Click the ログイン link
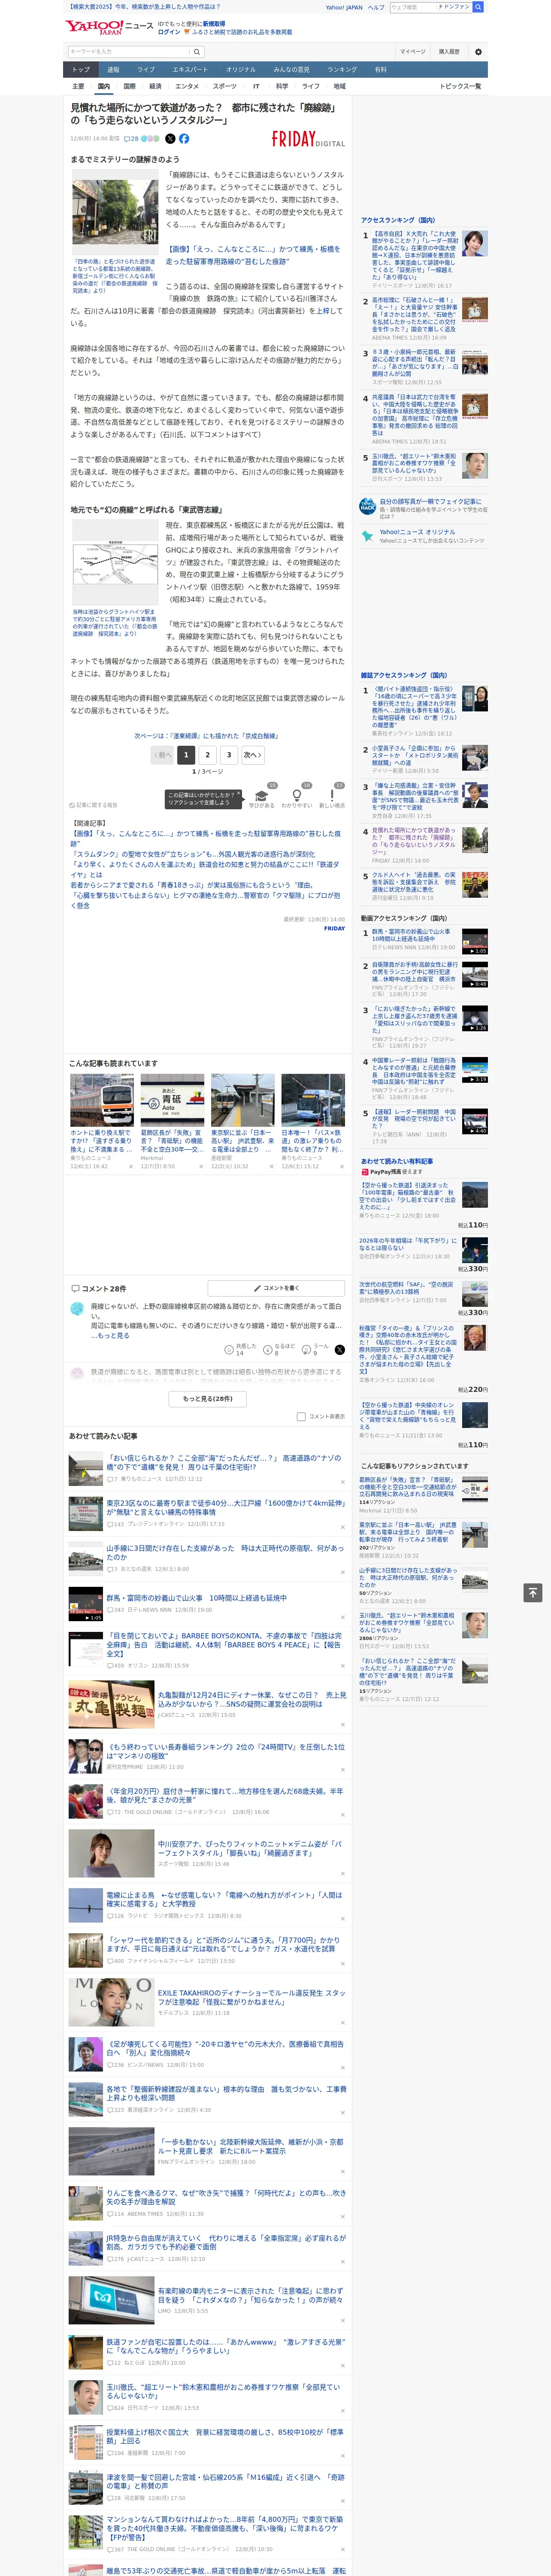Viewport: 551px width, 2576px height. (x=169, y=32)
